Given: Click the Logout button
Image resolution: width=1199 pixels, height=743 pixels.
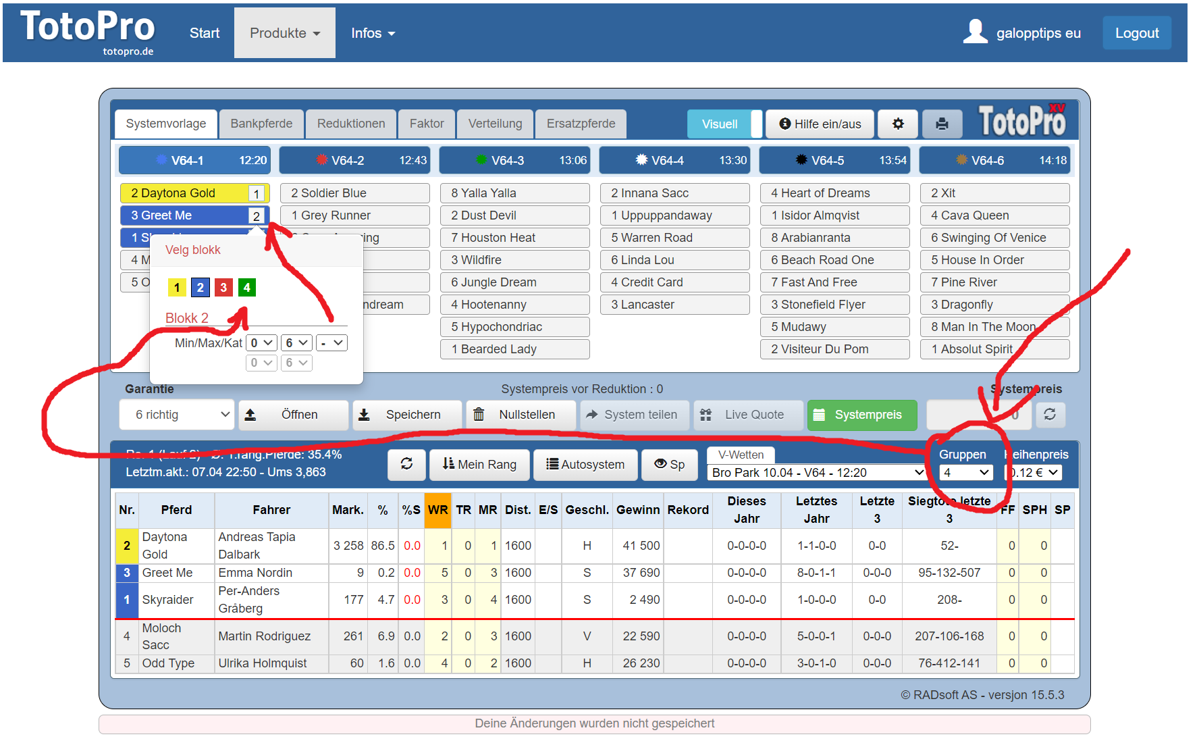Looking at the screenshot, I should [x=1137, y=33].
